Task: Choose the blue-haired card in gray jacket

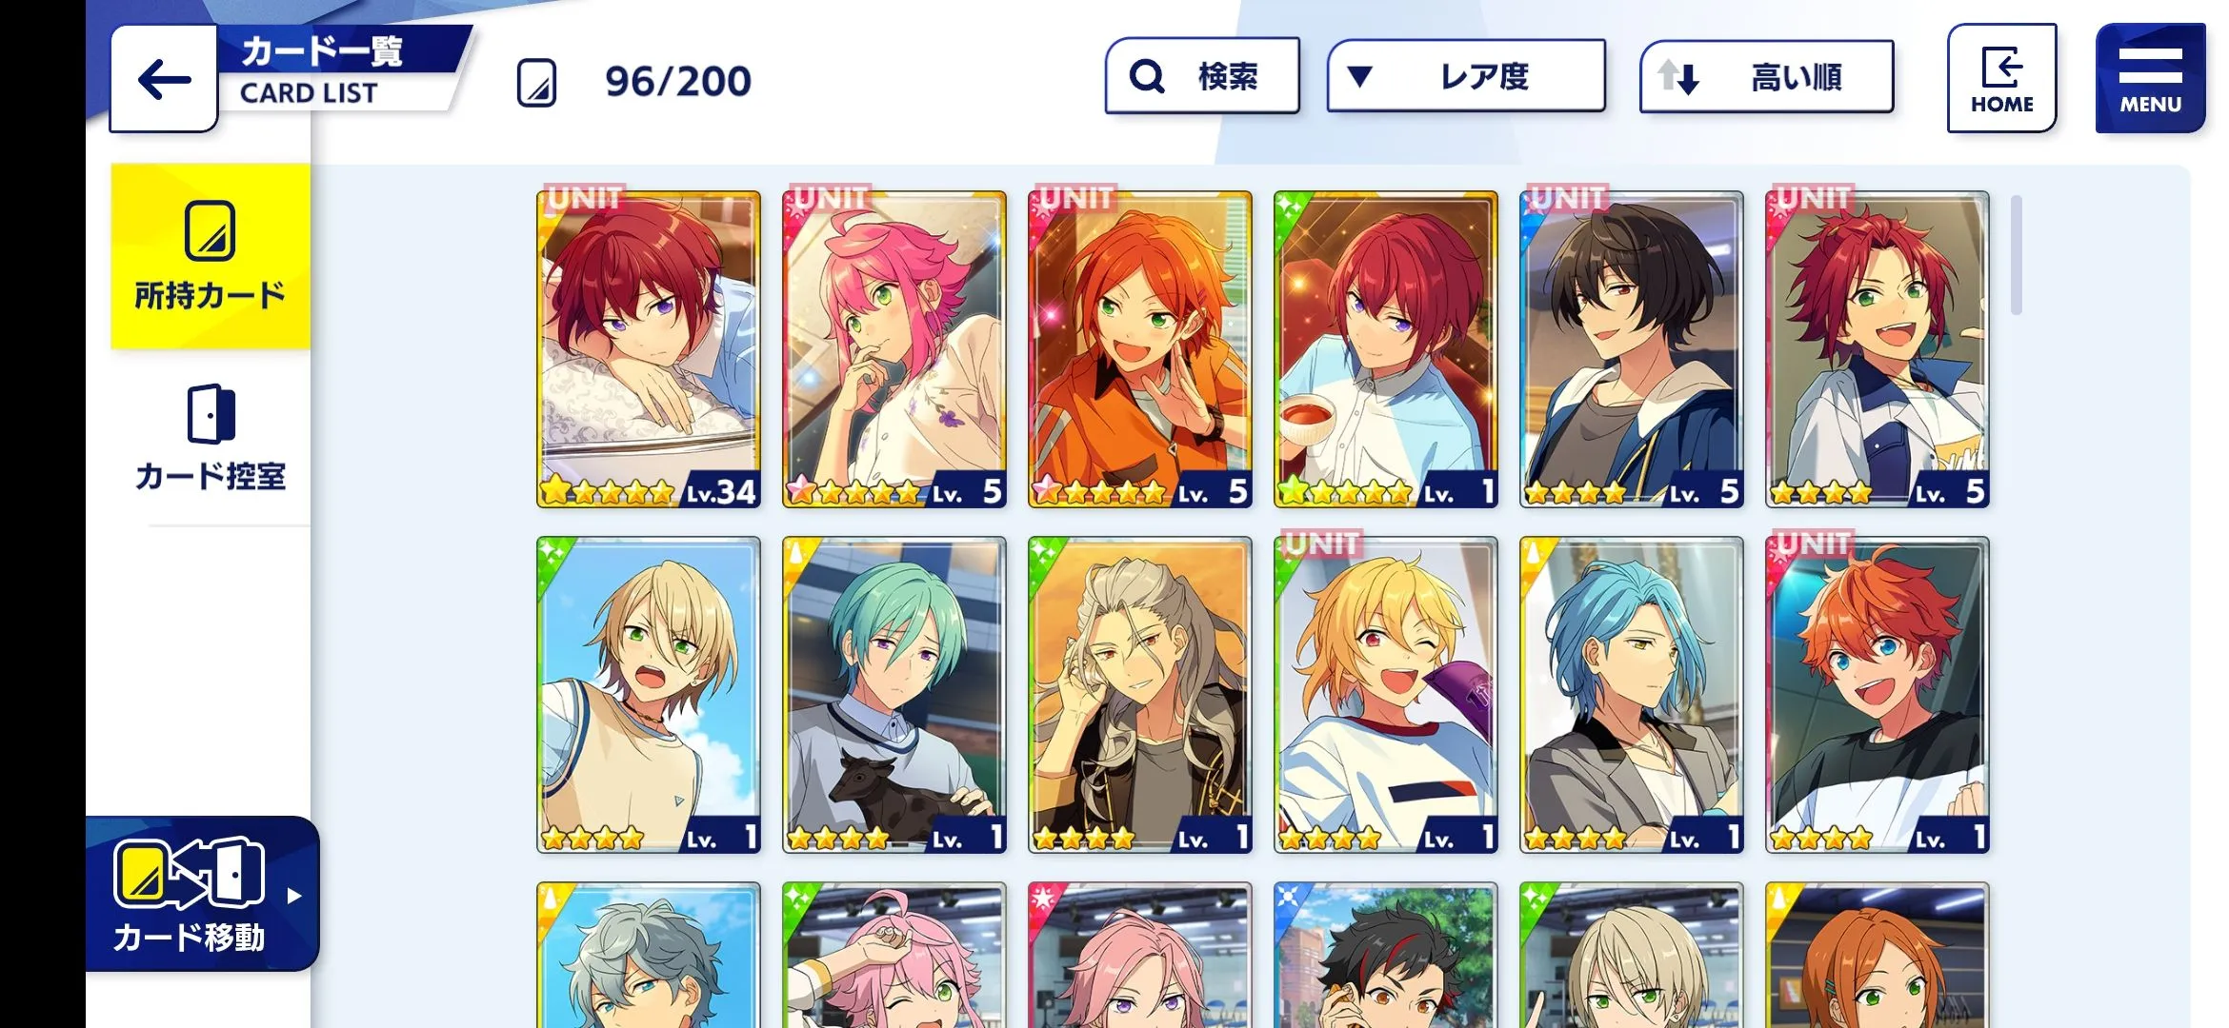Action: click(x=1632, y=695)
